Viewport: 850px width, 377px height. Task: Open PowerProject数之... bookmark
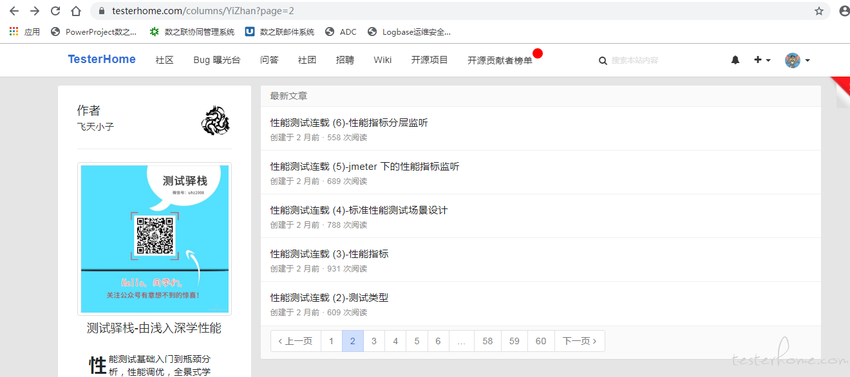(93, 32)
